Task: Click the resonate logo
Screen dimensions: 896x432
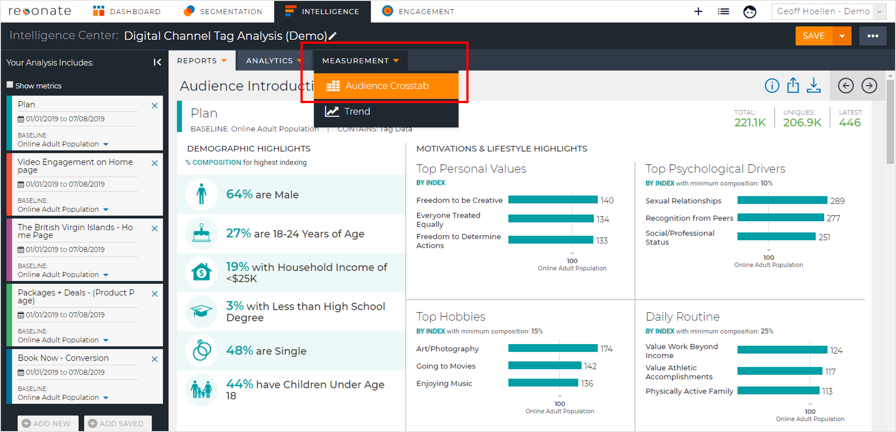Action: tap(40, 11)
